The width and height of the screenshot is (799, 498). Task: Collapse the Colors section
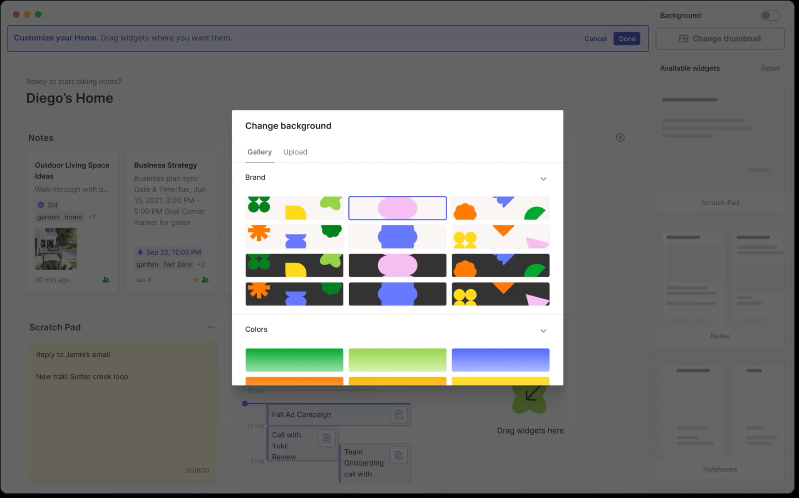(543, 330)
